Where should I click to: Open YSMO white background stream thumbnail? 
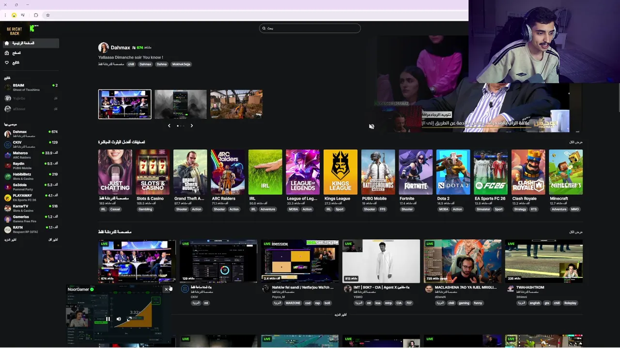click(x=381, y=261)
